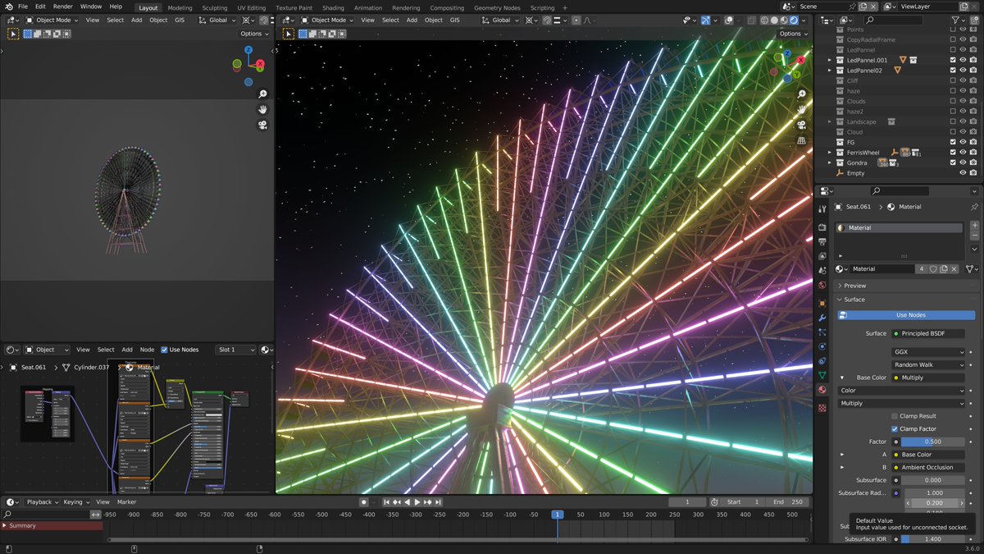Viewport: 984px width, 554px height.
Task: Open Slot 1 dropdown in node editor
Action: [x=237, y=350]
